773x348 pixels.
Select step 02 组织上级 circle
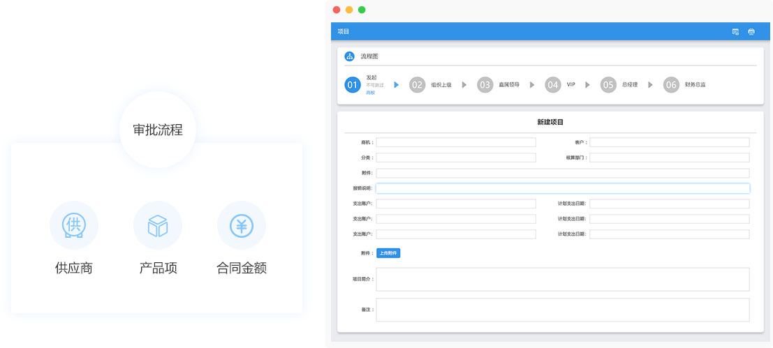(417, 85)
